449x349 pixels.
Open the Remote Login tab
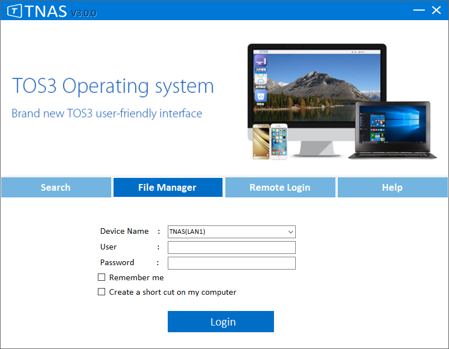(x=280, y=187)
